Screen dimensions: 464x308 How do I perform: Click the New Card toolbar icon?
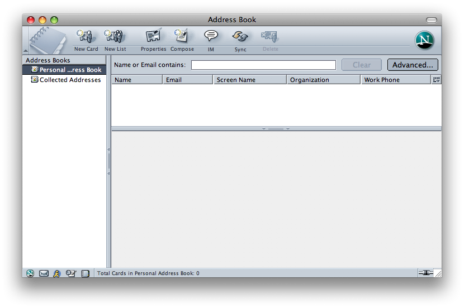point(86,40)
